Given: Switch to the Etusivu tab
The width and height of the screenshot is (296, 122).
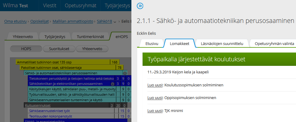Looking at the screenshot, I should (x=152, y=43).
